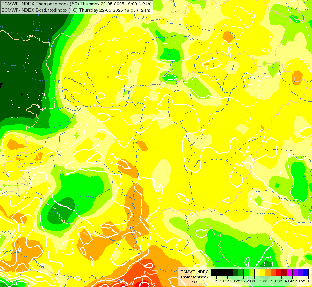Click the legend tick label '40'
The image size is (312, 287).
[x=287, y=281]
